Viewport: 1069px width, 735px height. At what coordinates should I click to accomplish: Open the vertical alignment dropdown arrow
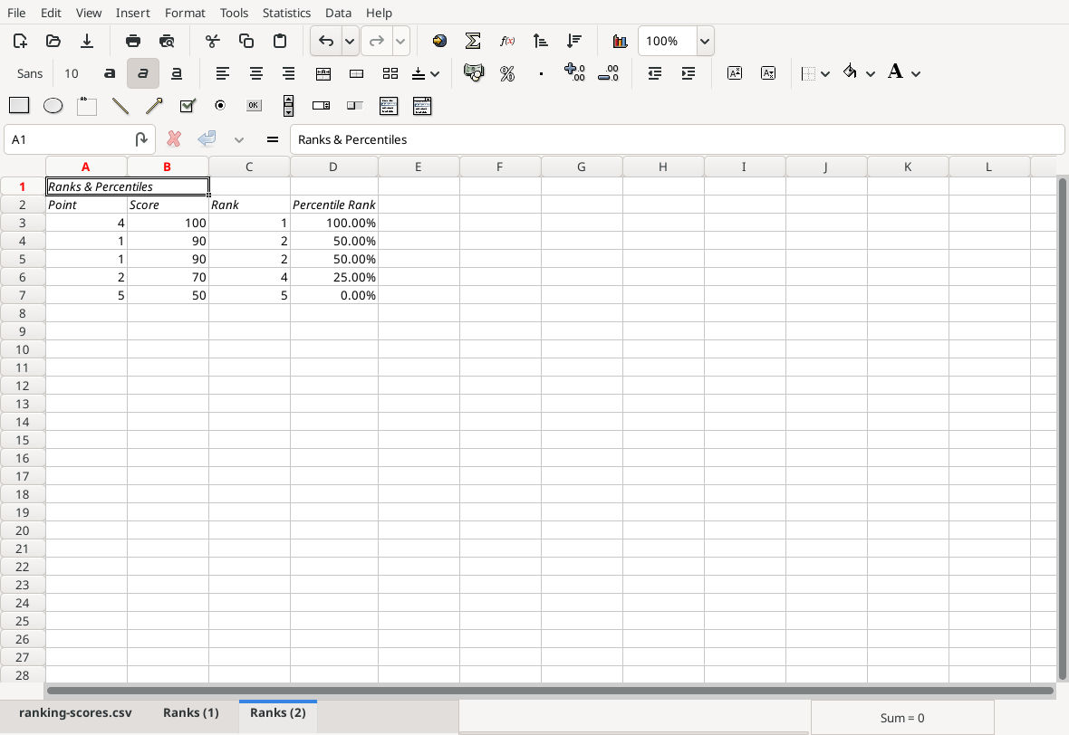[435, 73]
